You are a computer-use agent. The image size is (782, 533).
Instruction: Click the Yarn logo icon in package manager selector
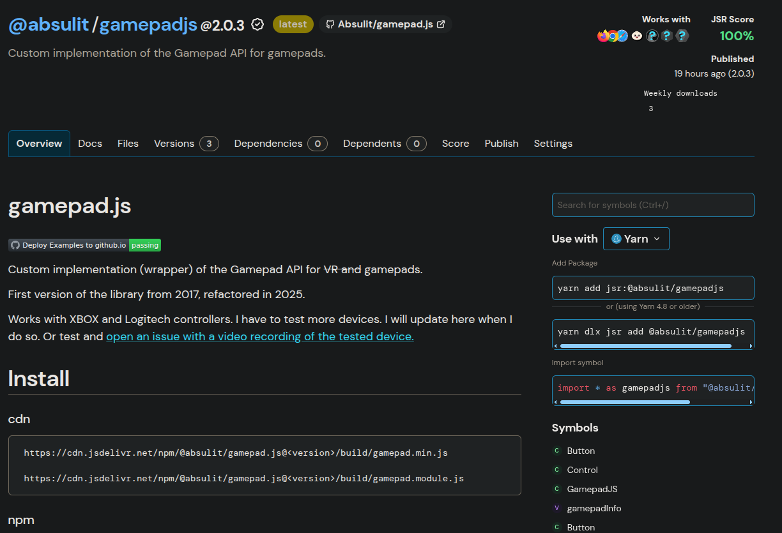(617, 239)
